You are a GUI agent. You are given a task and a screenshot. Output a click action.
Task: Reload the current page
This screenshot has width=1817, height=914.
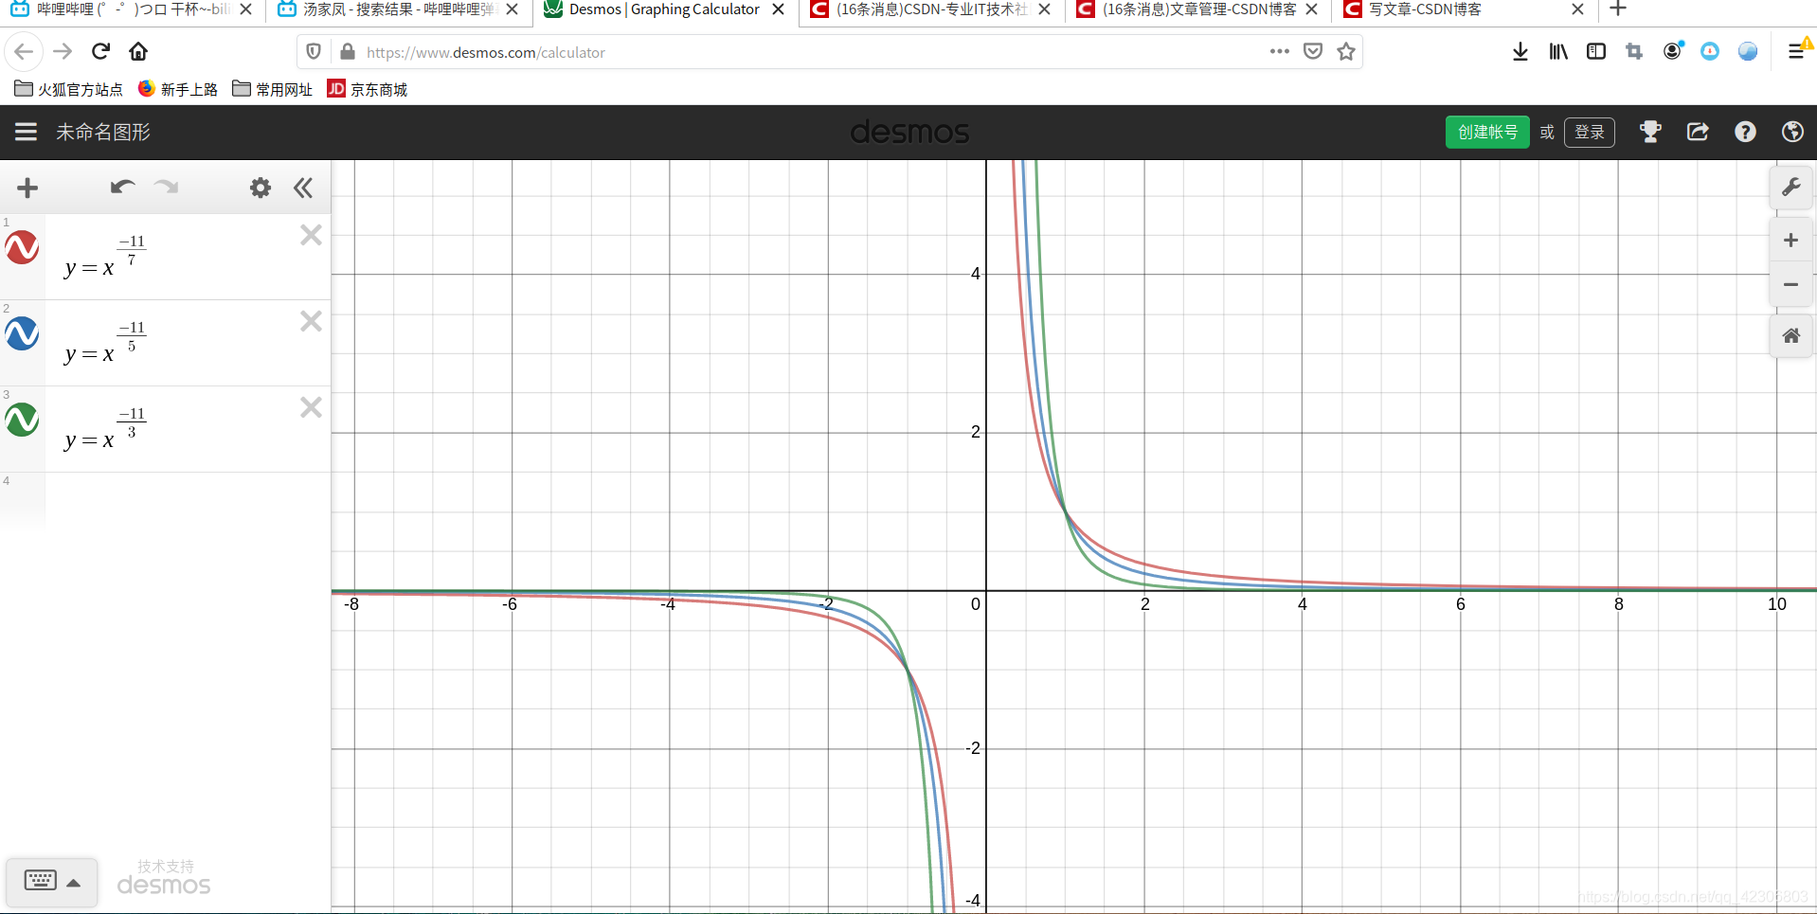point(100,51)
